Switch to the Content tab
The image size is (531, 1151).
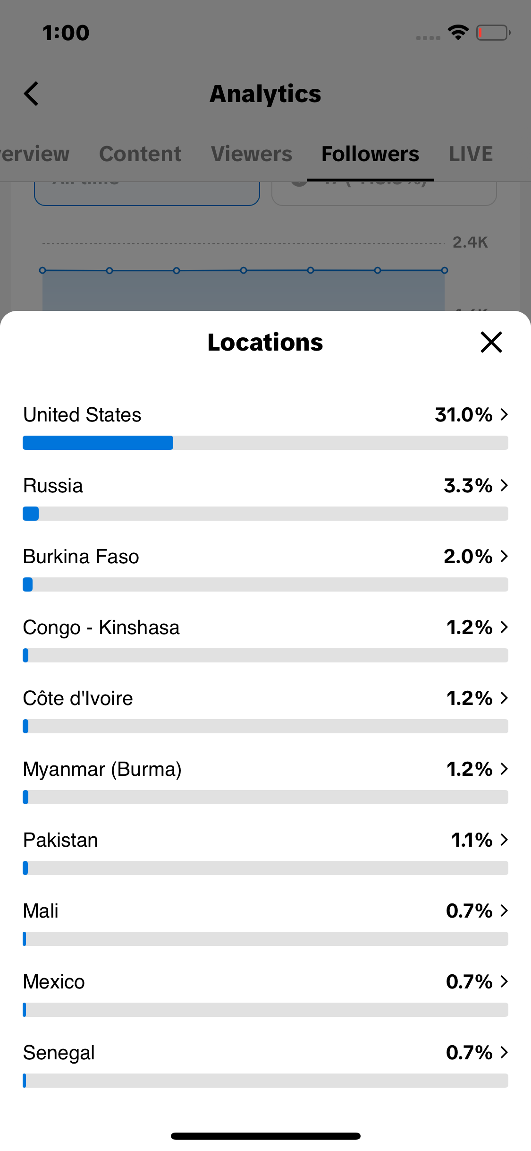pos(140,154)
